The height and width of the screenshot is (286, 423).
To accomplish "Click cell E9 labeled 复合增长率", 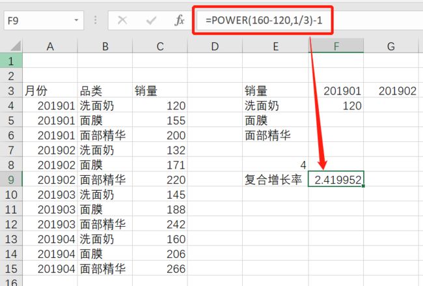I will 275,179.
